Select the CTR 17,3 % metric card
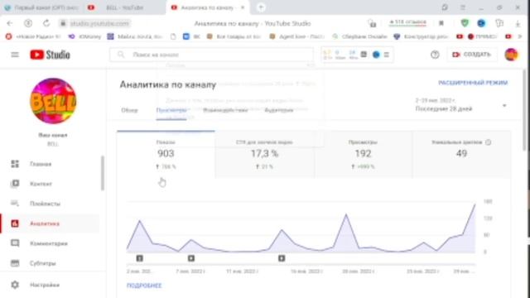 pos(265,155)
